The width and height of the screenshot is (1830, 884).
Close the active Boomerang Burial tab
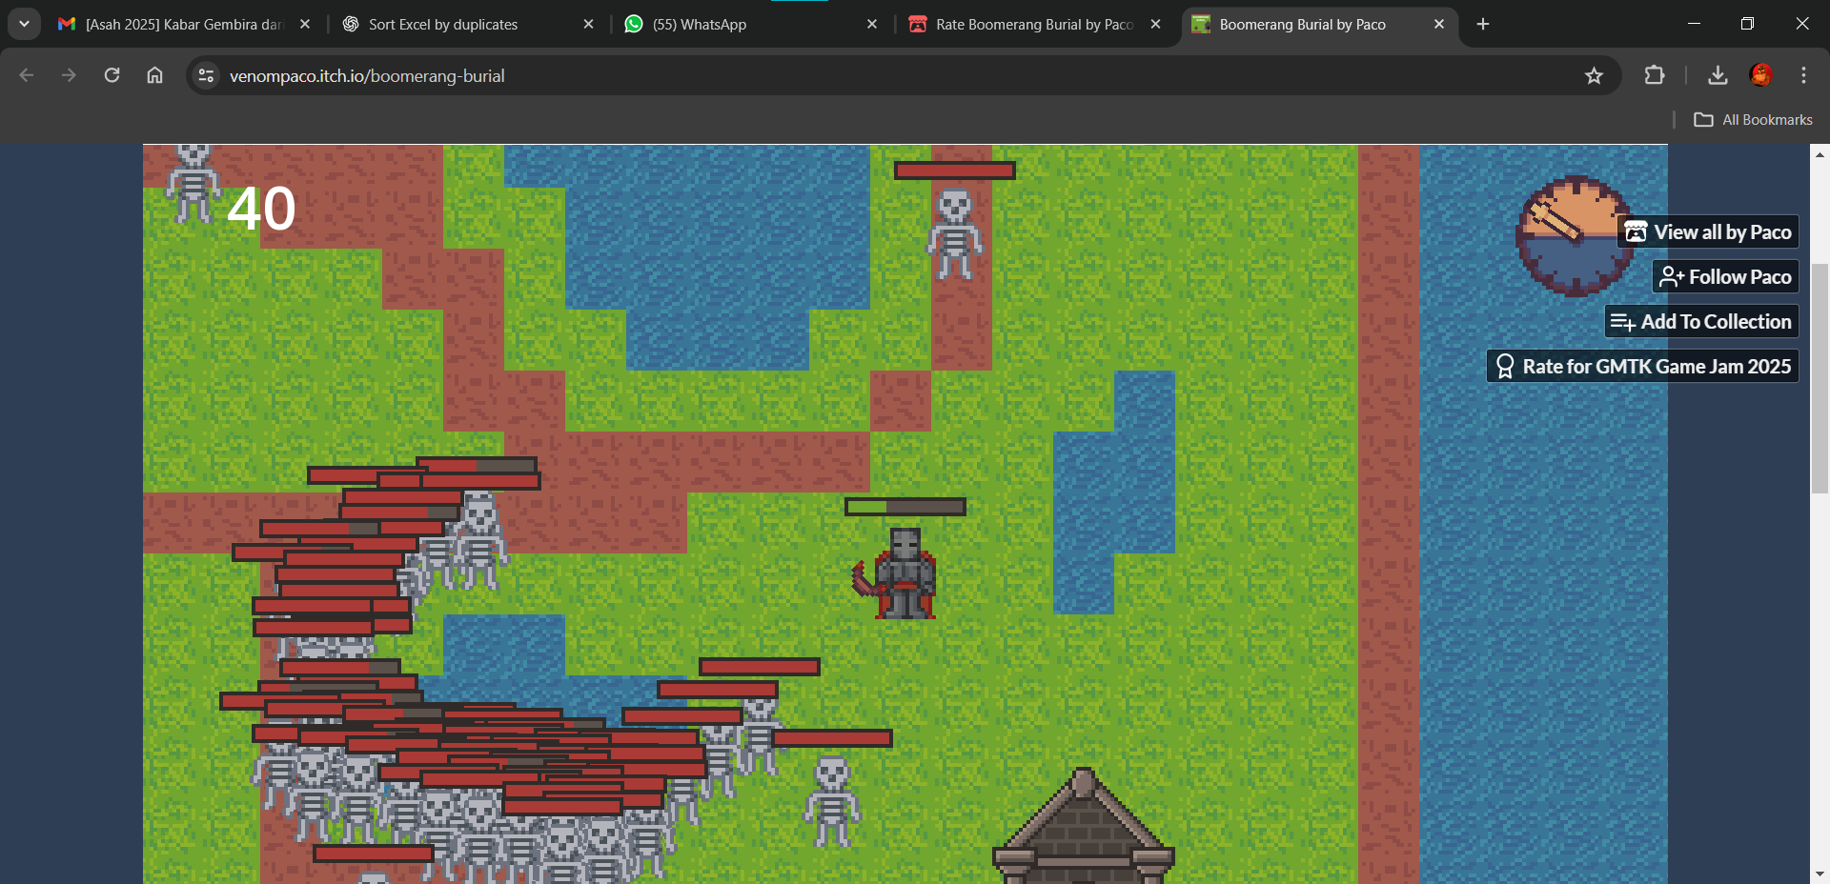pos(1439,24)
